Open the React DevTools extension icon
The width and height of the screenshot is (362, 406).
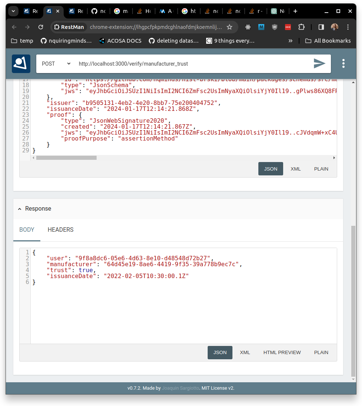point(248,27)
